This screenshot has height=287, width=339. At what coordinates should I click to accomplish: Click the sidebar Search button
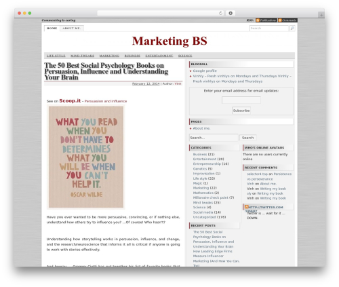247,138
